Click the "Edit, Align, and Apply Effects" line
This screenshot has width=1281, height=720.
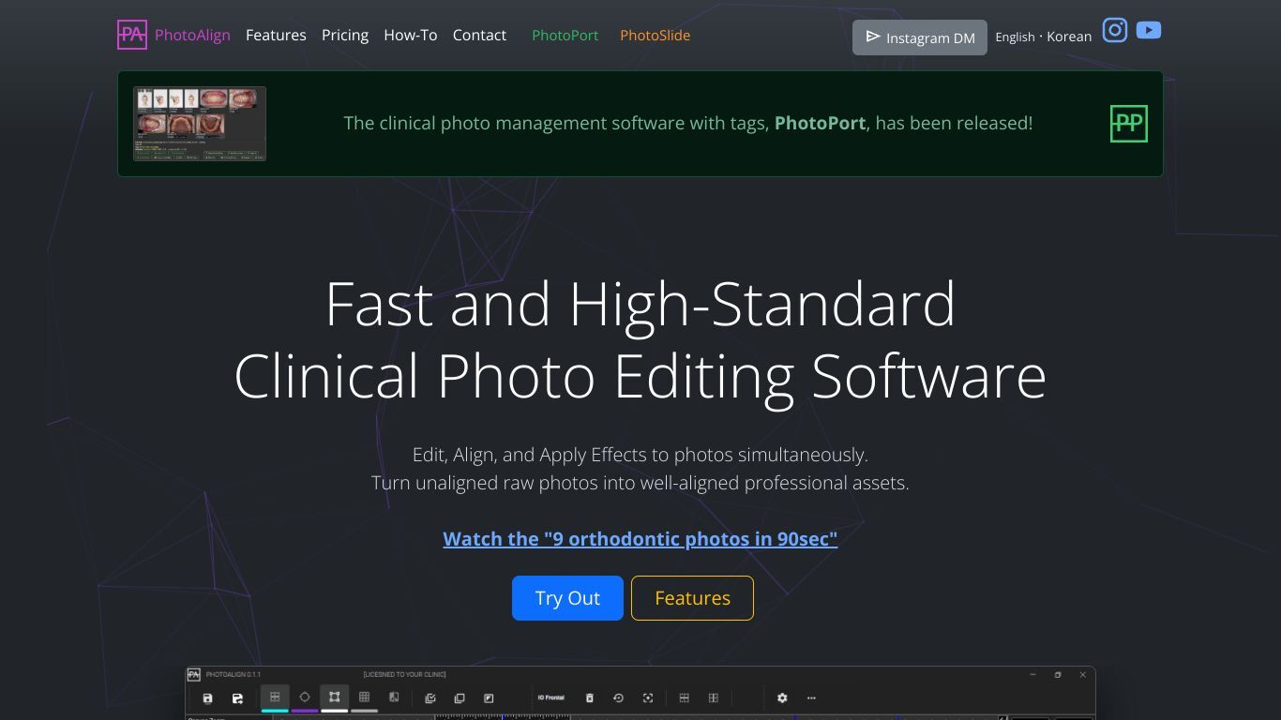point(640,455)
